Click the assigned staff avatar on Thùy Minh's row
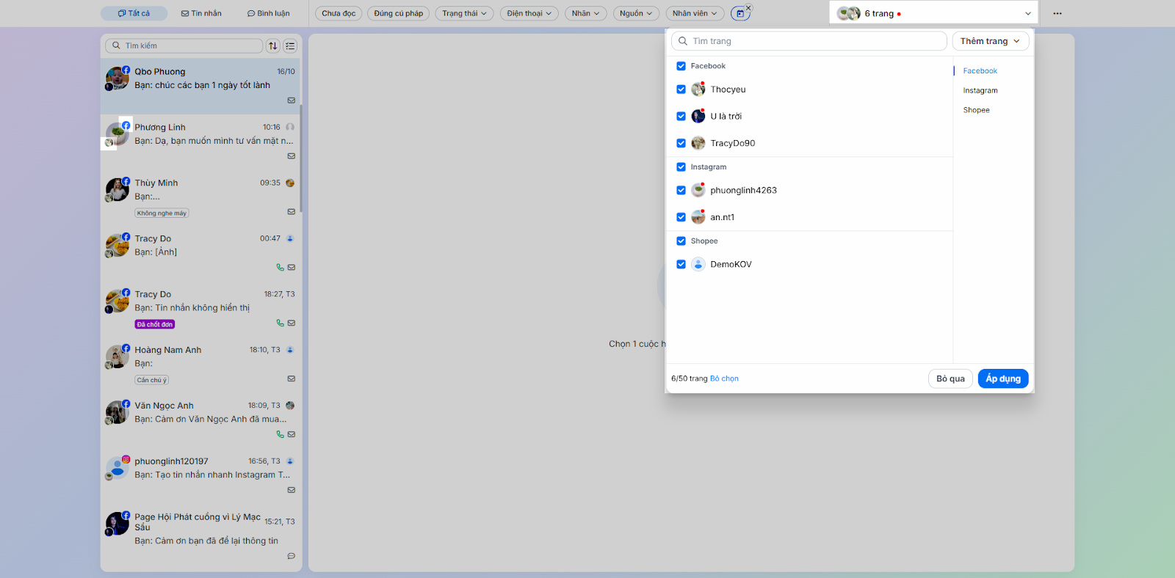The image size is (1175, 578). point(290,183)
